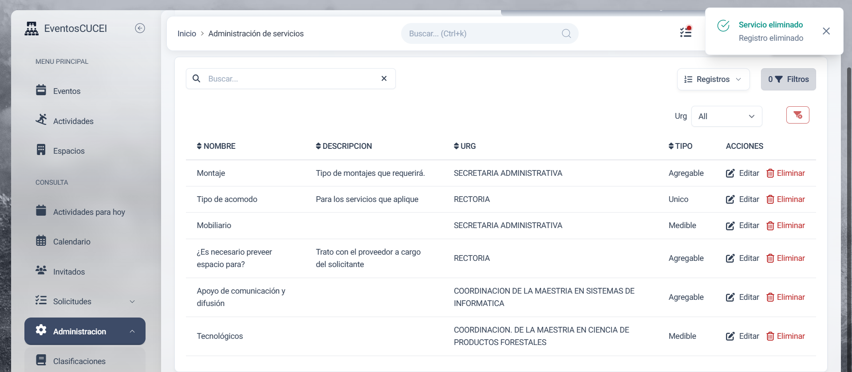Image resolution: width=852 pixels, height=372 pixels.
Task: Edit Apoyo de comunicación y difusión
Action: [742, 297]
